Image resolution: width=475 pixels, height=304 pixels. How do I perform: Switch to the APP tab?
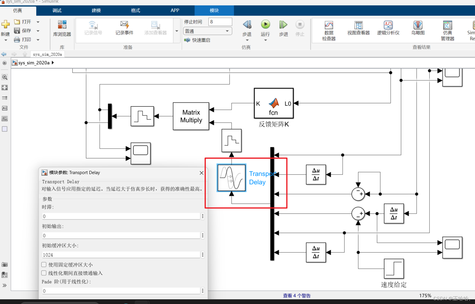[x=175, y=10]
